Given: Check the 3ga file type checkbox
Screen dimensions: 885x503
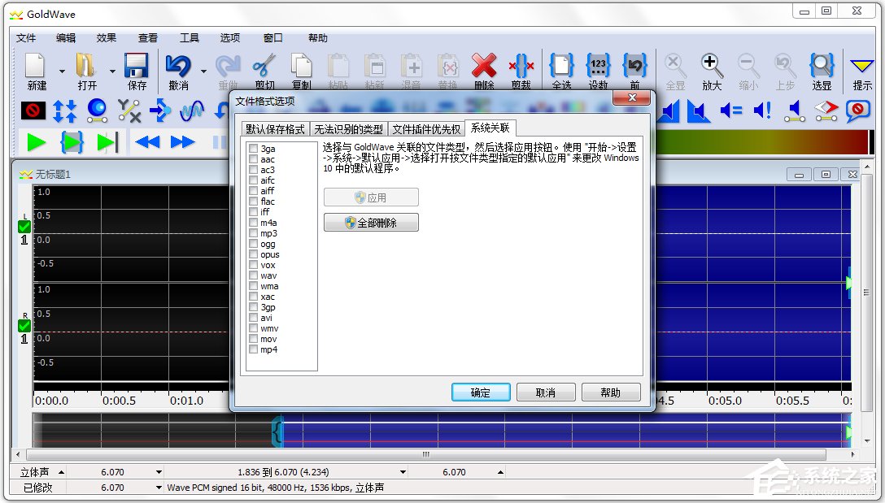Looking at the screenshot, I should tap(254, 149).
